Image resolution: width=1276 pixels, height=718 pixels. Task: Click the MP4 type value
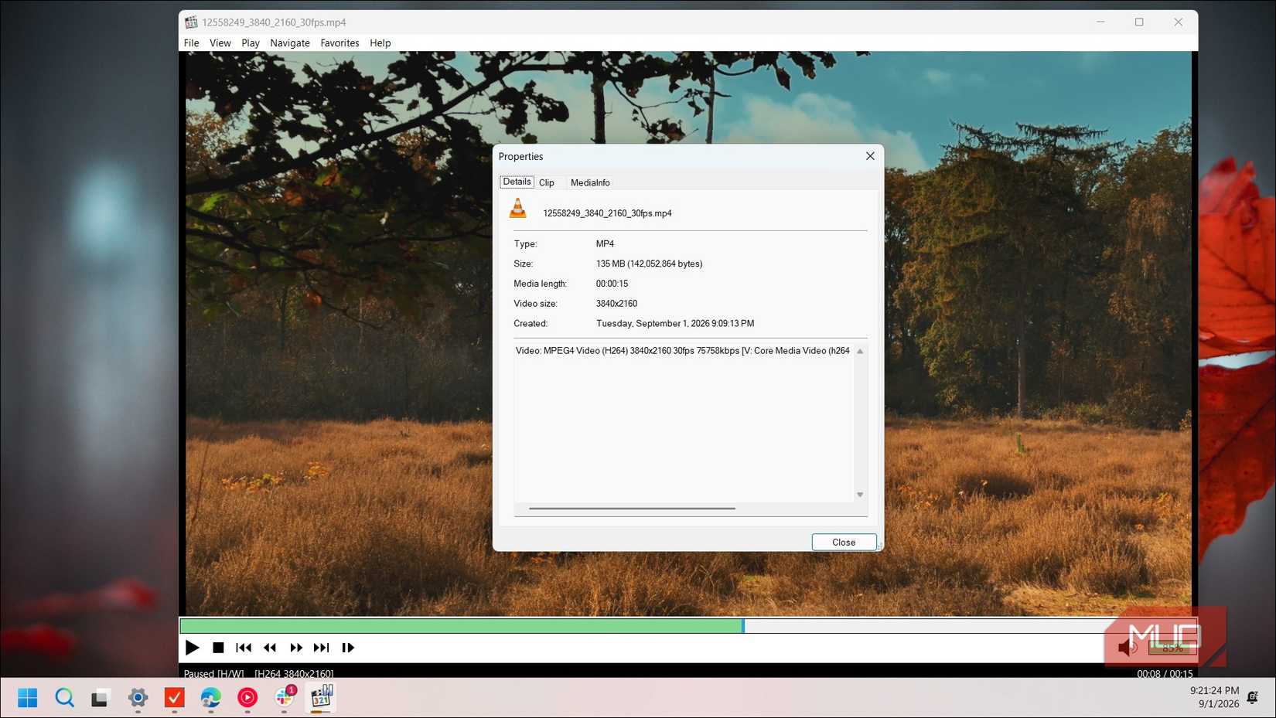pyautogui.click(x=605, y=244)
